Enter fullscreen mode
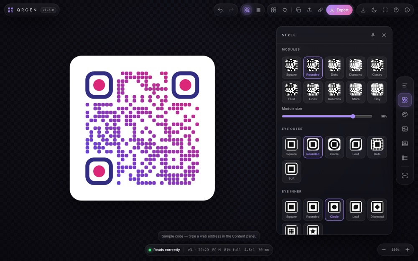 coord(385,10)
